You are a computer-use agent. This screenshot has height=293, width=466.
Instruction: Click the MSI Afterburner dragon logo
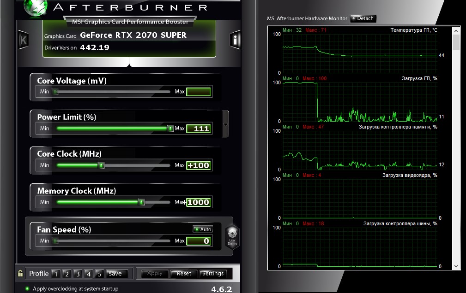pyautogui.click(x=36, y=7)
